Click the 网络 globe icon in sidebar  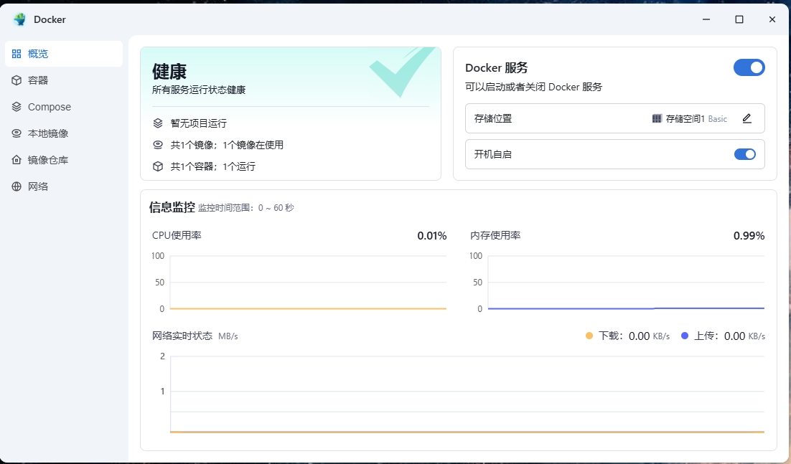[17, 186]
